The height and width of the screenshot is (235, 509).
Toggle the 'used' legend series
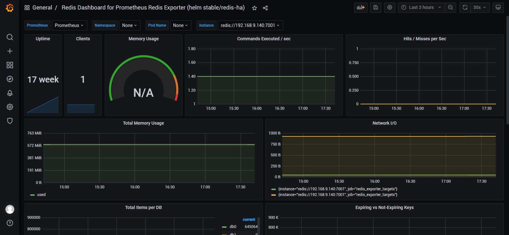[41, 195]
